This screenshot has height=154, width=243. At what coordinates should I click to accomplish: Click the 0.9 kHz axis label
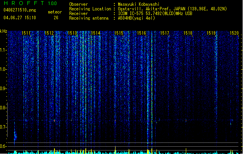pos(3,89)
